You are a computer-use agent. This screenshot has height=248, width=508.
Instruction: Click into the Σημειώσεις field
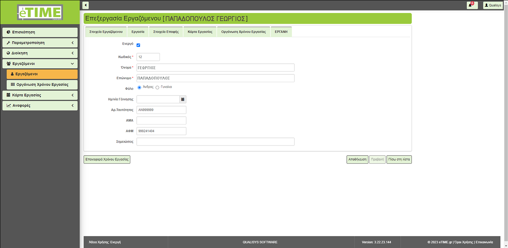[x=216, y=142]
